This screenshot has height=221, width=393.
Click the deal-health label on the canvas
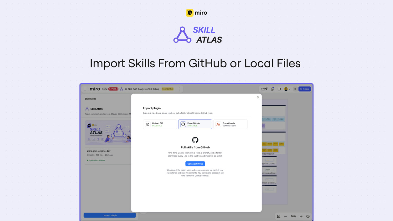tap(268, 154)
